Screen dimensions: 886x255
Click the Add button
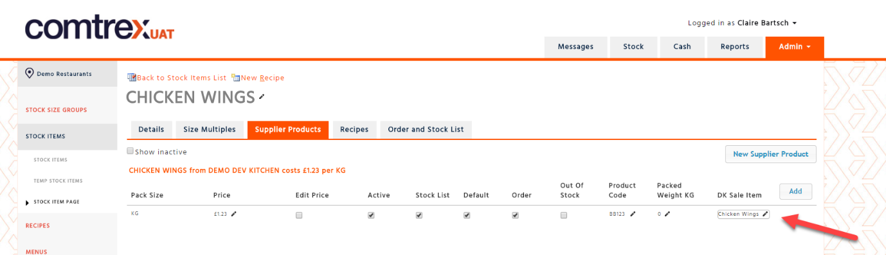point(795,191)
